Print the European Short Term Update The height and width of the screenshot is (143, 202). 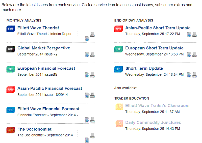click(194, 54)
